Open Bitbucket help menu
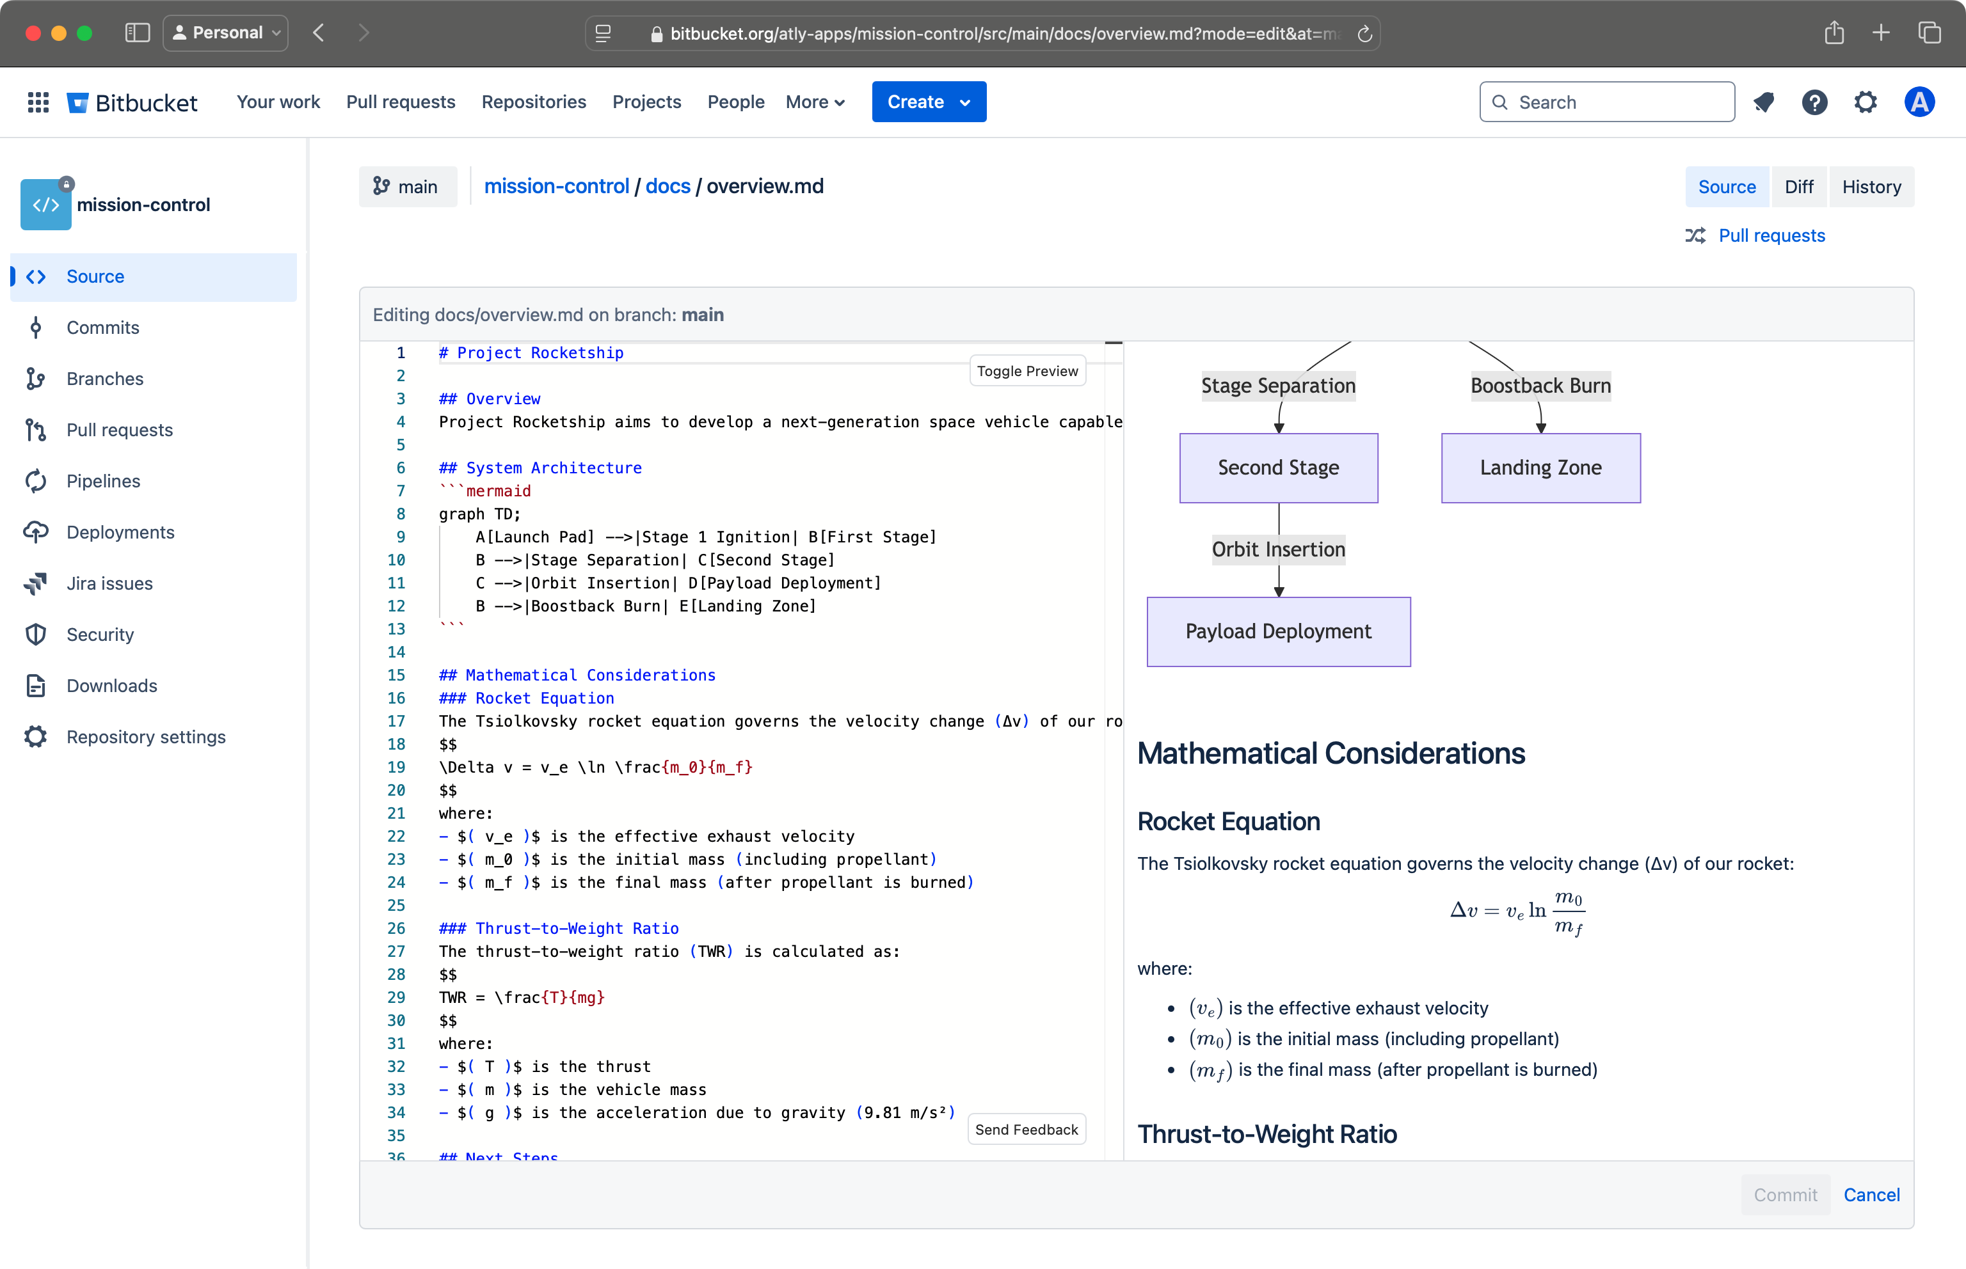The width and height of the screenshot is (1966, 1269). [x=1814, y=101]
